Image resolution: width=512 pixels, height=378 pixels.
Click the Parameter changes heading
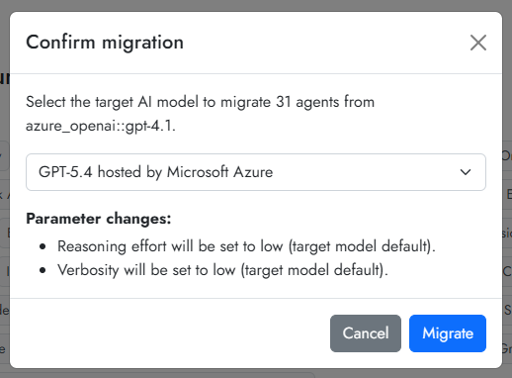(99, 219)
